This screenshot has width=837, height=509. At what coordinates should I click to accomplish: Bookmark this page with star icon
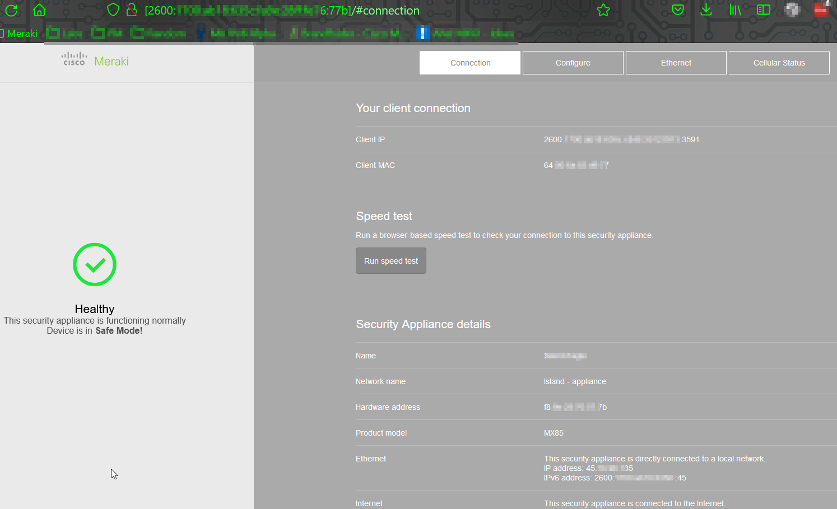pyautogui.click(x=603, y=10)
